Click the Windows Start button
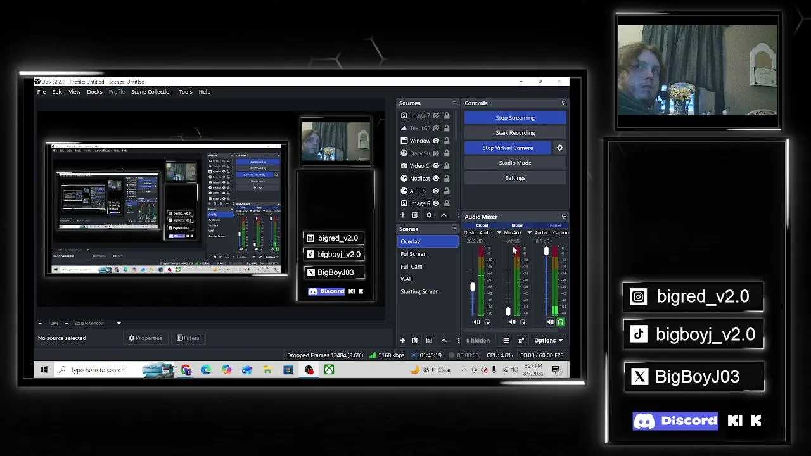Screen dimensions: 811x456 click(44, 370)
